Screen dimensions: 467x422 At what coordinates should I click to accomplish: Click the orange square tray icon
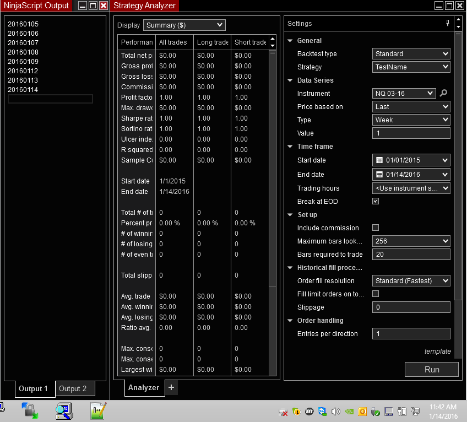(362, 412)
